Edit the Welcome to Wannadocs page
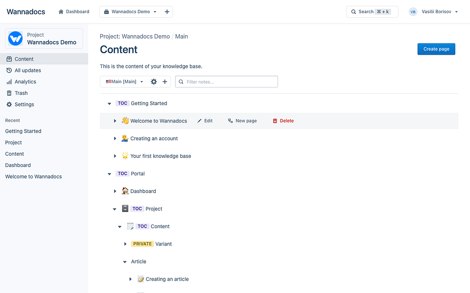 coord(205,121)
